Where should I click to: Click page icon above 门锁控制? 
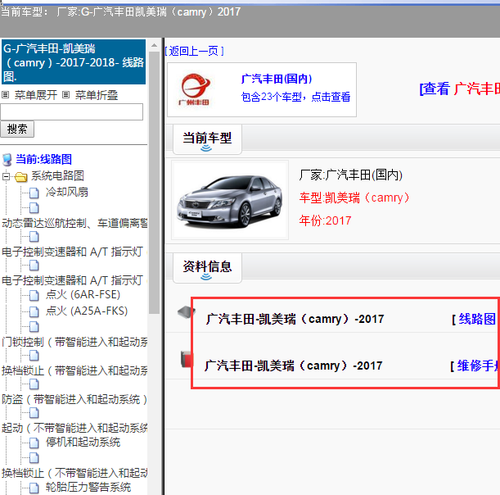click(34, 327)
